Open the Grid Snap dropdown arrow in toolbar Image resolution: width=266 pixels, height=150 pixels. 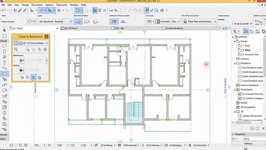click(63, 10)
